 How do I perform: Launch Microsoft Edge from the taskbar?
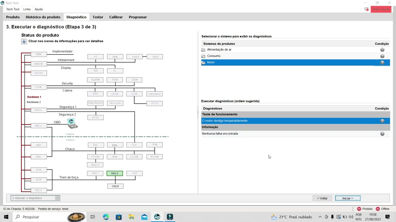(106, 217)
